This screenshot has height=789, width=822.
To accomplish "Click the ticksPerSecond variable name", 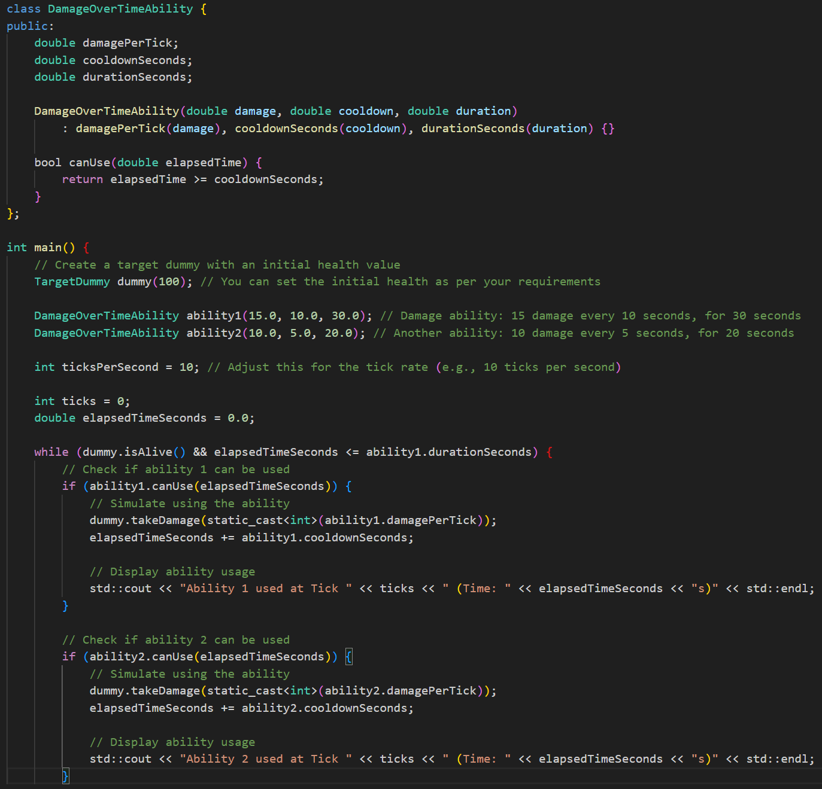I will tap(110, 367).
